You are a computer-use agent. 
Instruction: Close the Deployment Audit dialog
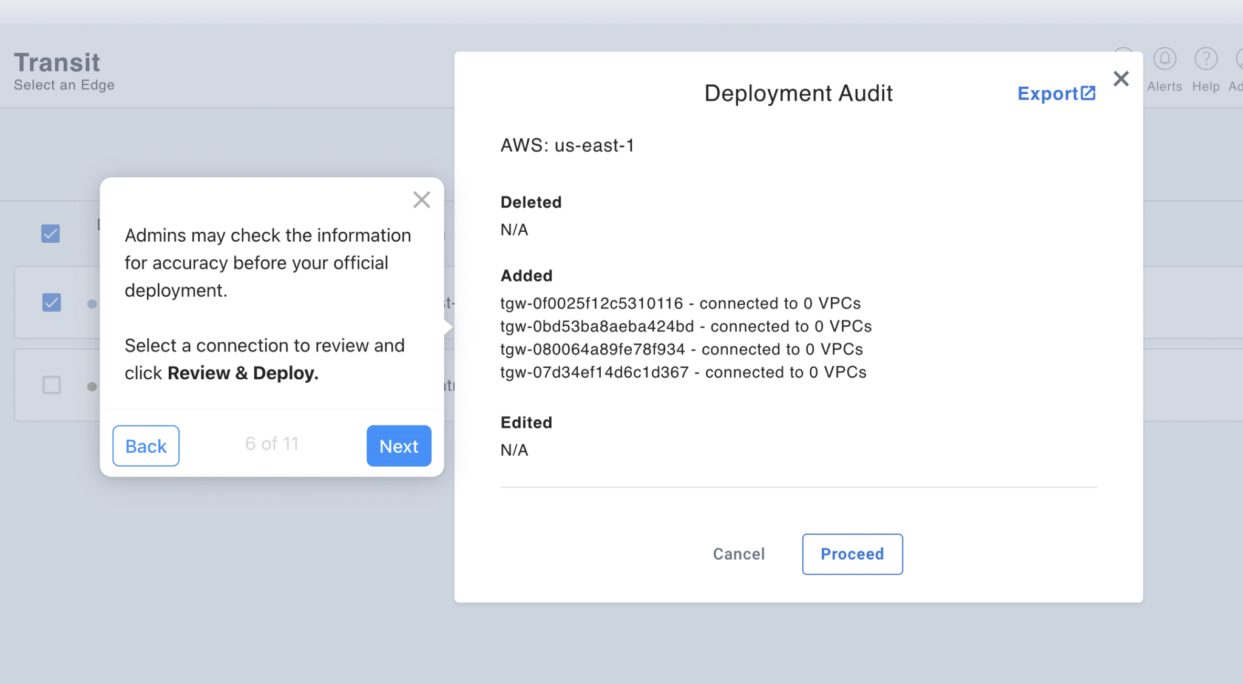[1120, 78]
